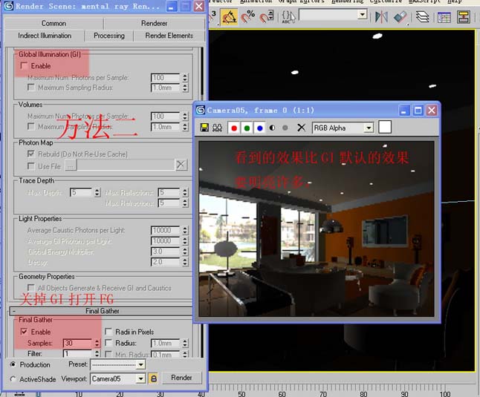This screenshot has height=397, width=480.
Task: Toggle the monochrome display icon
Action: pyautogui.click(x=285, y=128)
